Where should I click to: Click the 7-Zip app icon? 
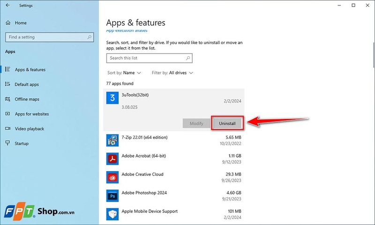(x=112, y=140)
